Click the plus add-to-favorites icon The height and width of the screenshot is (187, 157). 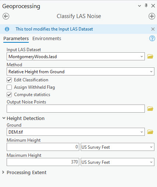tap(152, 16)
